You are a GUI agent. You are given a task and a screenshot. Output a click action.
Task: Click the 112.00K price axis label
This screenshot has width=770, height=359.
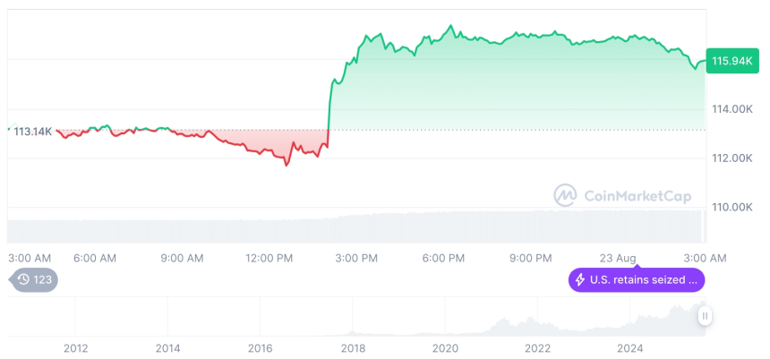pos(731,158)
